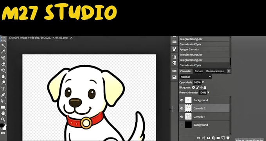The image size is (266, 141).
Task: Select the highlighted Camada via Cópia history step
Action: click(204, 65)
